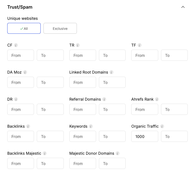Click the info icon next to CF
195x172 pixels.
pos(16,45)
